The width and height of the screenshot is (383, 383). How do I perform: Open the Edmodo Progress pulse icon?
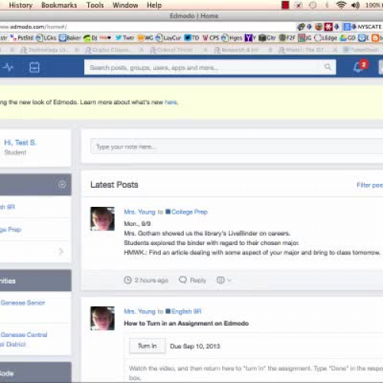(x=8, y=67)
